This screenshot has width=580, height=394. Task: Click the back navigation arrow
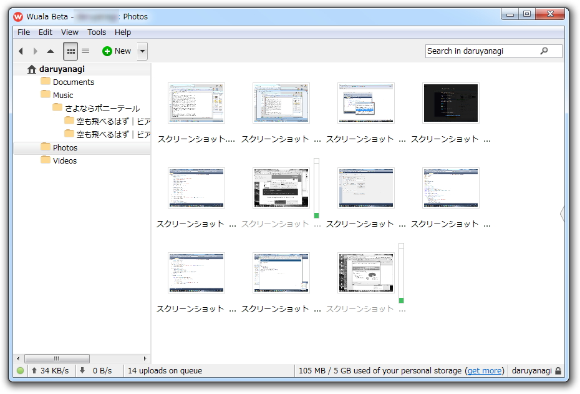coord(21,51)
